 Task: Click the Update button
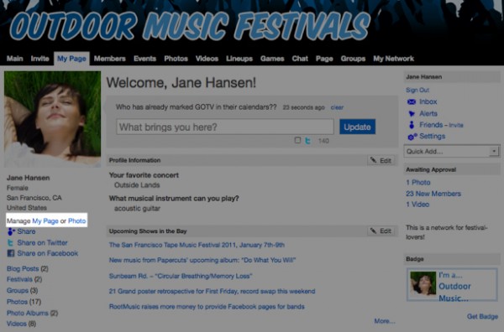point(358,127)
